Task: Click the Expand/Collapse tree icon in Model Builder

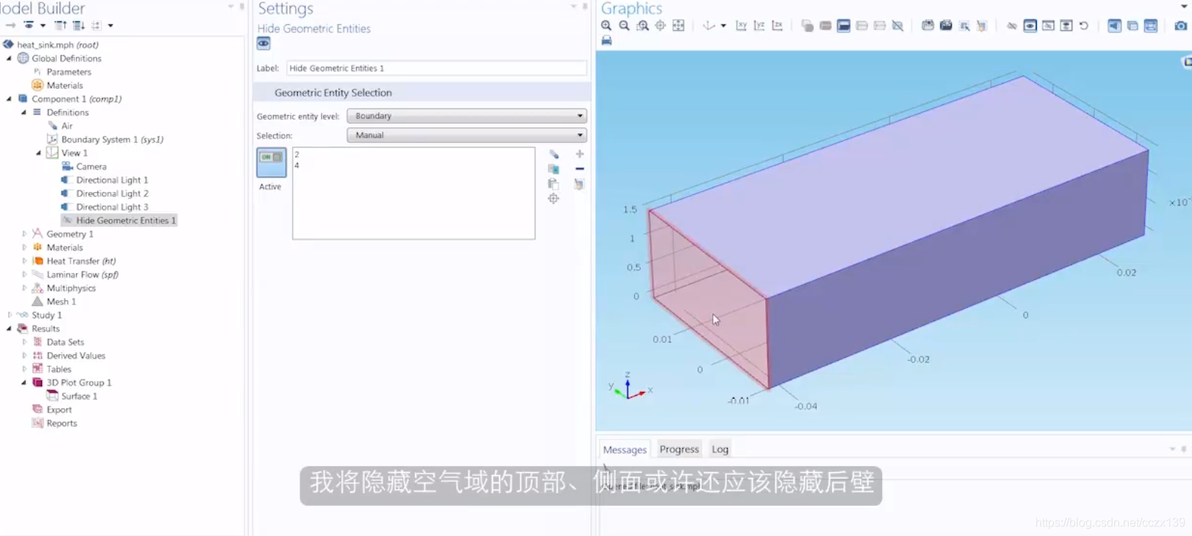Action: click(96, 25)
